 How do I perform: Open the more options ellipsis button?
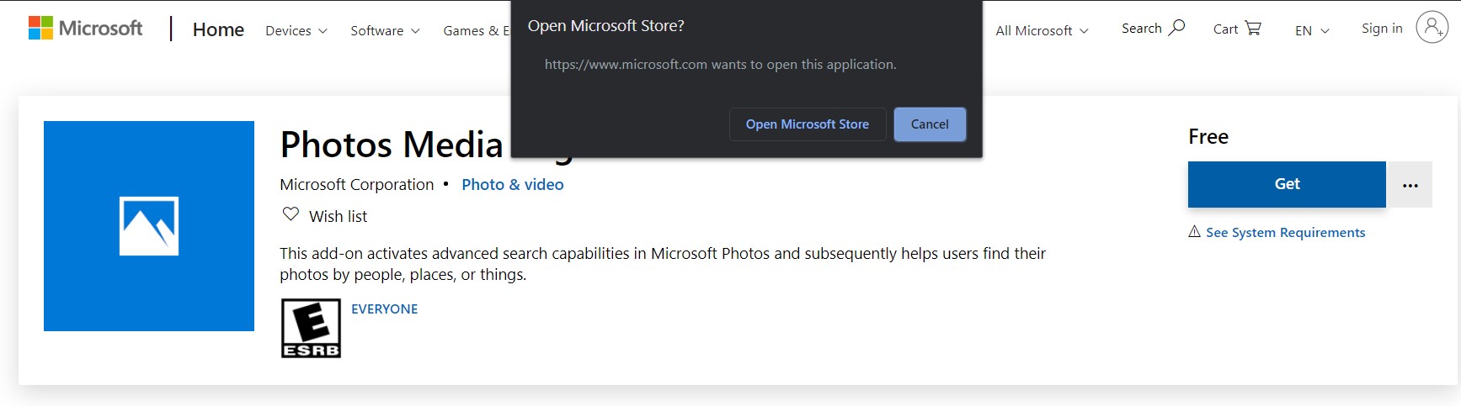pos(1410,185)
